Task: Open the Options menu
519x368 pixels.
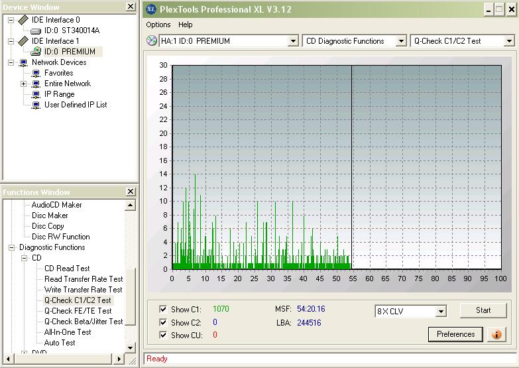Action: 158,25
